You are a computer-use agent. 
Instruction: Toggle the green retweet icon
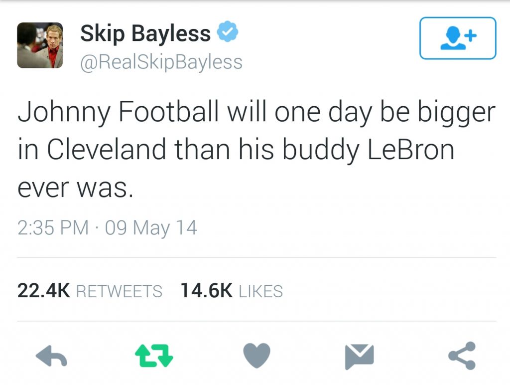[x=154, y=356]
